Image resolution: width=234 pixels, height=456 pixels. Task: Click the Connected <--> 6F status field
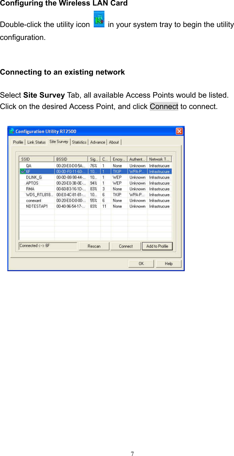48,246
